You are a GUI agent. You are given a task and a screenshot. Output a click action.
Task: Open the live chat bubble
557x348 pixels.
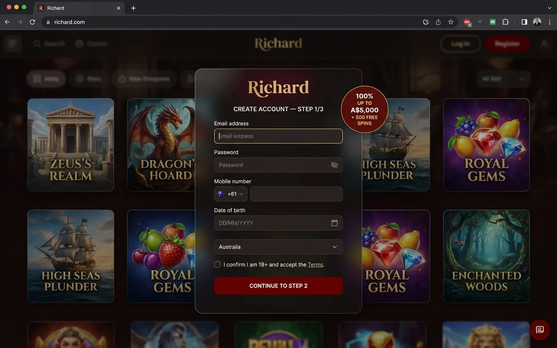click(x=540, y=330)
